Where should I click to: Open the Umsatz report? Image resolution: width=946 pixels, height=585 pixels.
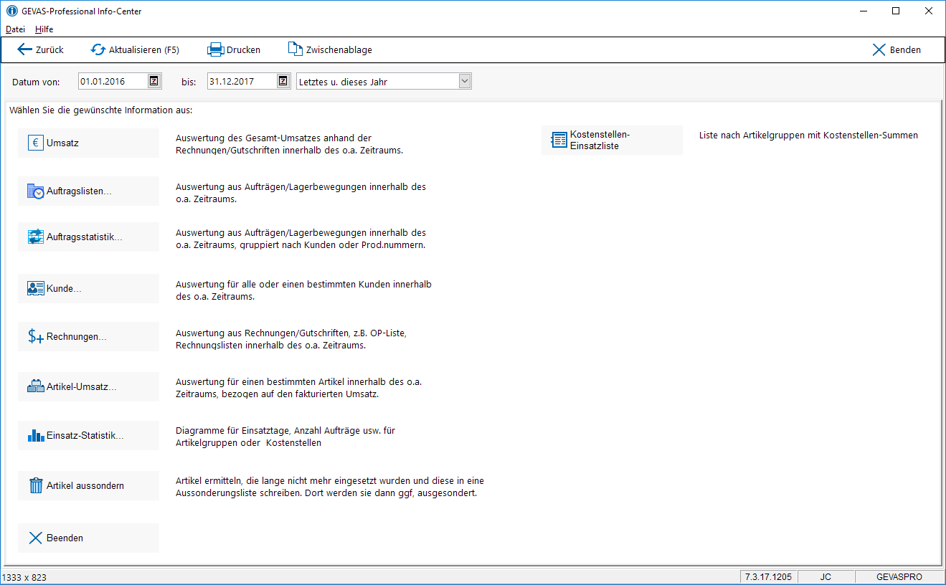click(88, 143)
